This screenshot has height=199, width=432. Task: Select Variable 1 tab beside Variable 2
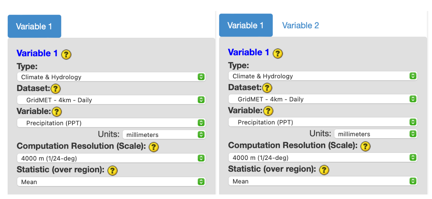point(246,26)
